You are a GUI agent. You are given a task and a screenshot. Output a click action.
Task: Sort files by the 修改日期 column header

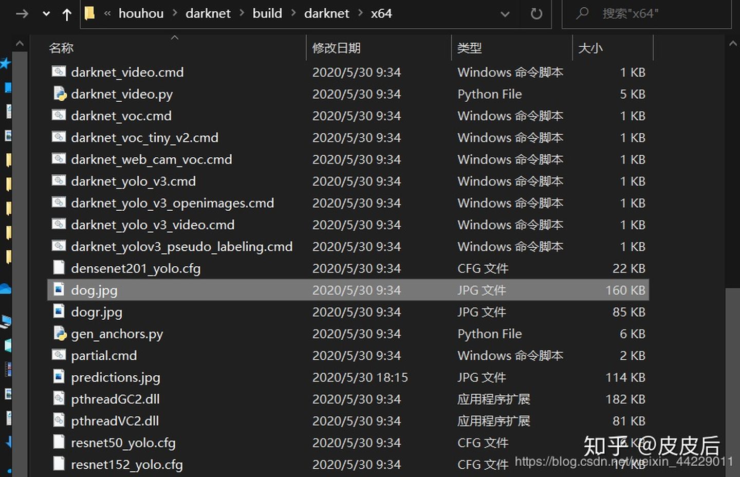click(x=337, y=48)
